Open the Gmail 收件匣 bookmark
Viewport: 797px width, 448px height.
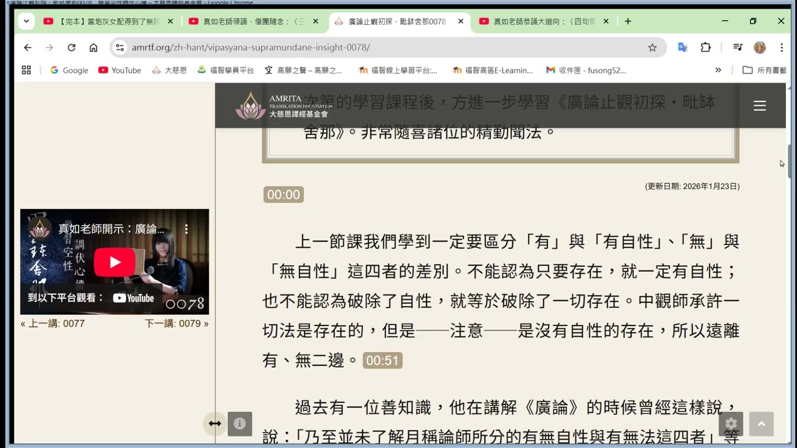pos(586,70)
